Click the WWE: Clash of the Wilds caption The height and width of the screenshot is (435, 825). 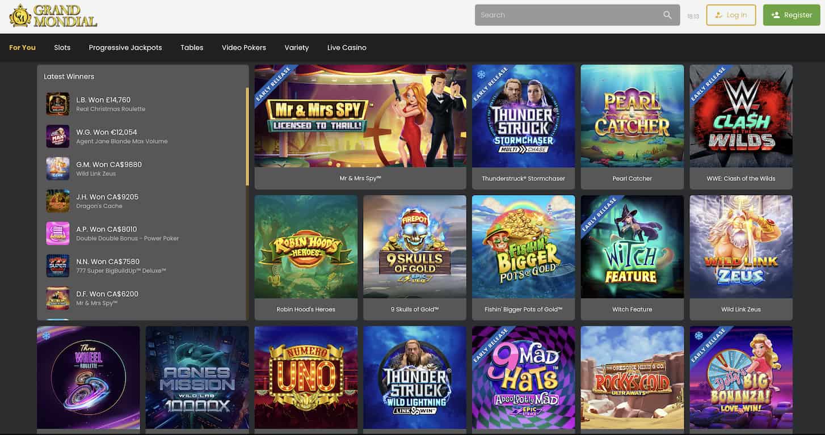pos(741,179)
